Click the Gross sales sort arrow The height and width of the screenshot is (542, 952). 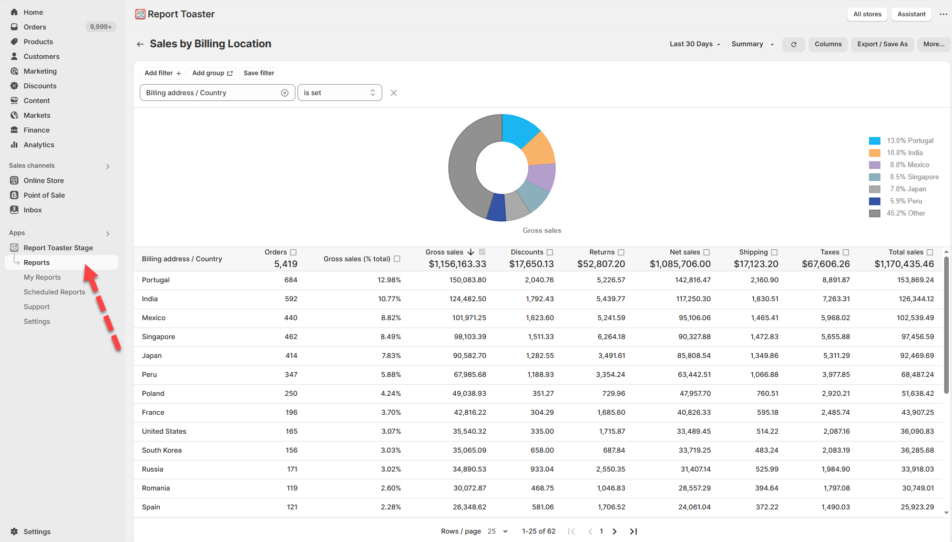tap(471, 252)
